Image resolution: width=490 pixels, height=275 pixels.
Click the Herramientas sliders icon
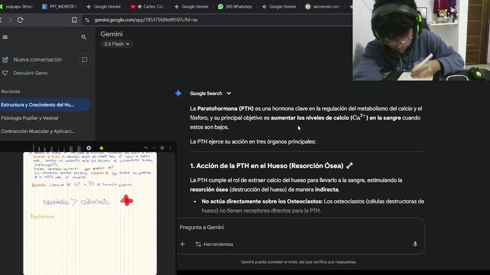pyautogui.click(x=198, y=244)
